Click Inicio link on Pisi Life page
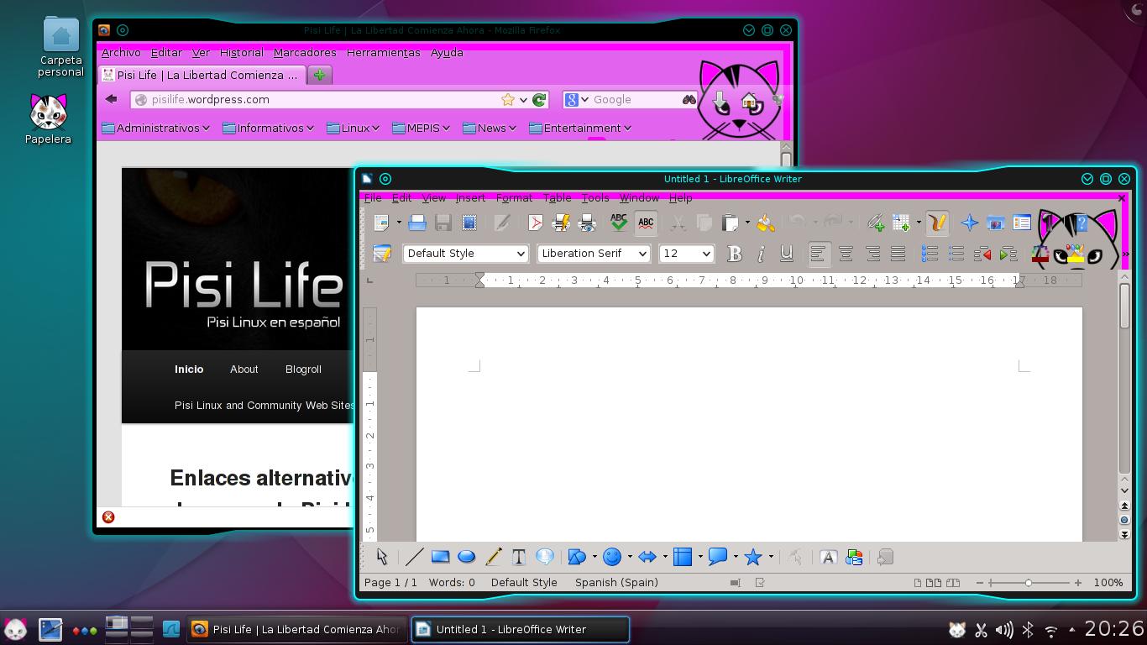Image resolution: width=1147 pixels, height=645 pixels. click(x=189, y=369)
